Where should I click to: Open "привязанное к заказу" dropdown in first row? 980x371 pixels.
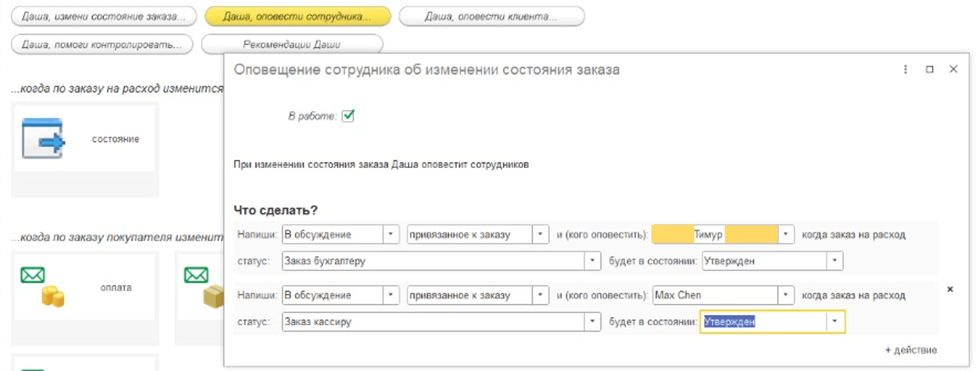(x=540, y=234)
